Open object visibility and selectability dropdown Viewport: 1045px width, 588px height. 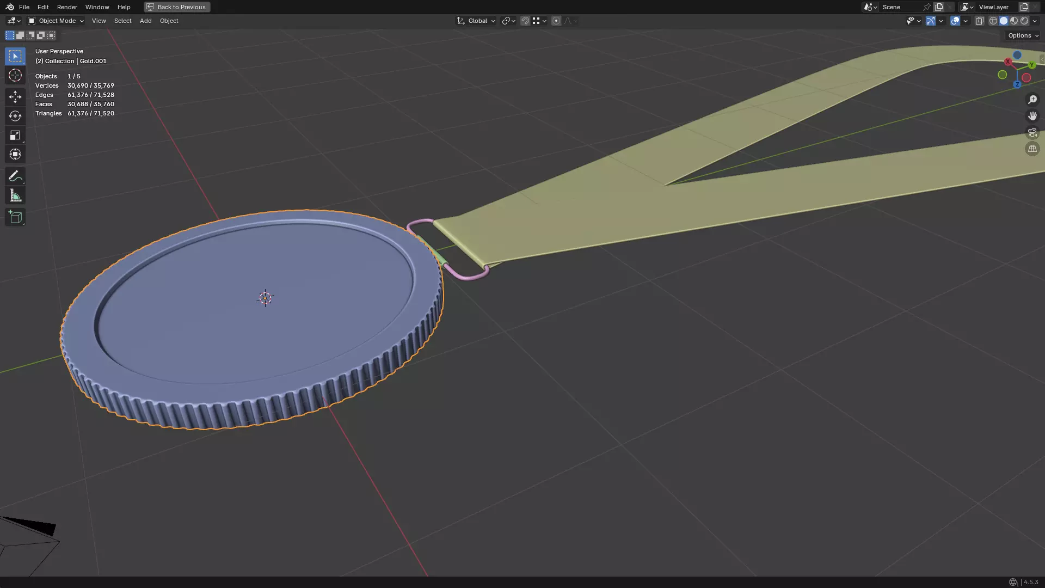point(913,21)
